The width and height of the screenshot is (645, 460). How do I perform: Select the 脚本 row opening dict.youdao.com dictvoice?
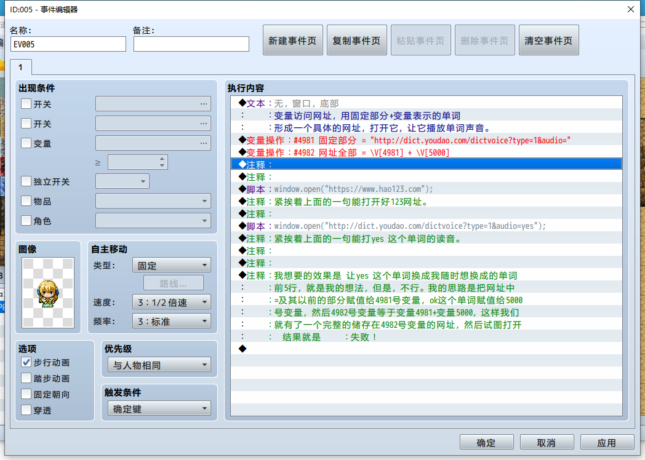point(427,226)
